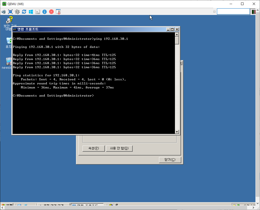Minimize the QEMU (W6) window
The image size is (260, 210).
231,4
